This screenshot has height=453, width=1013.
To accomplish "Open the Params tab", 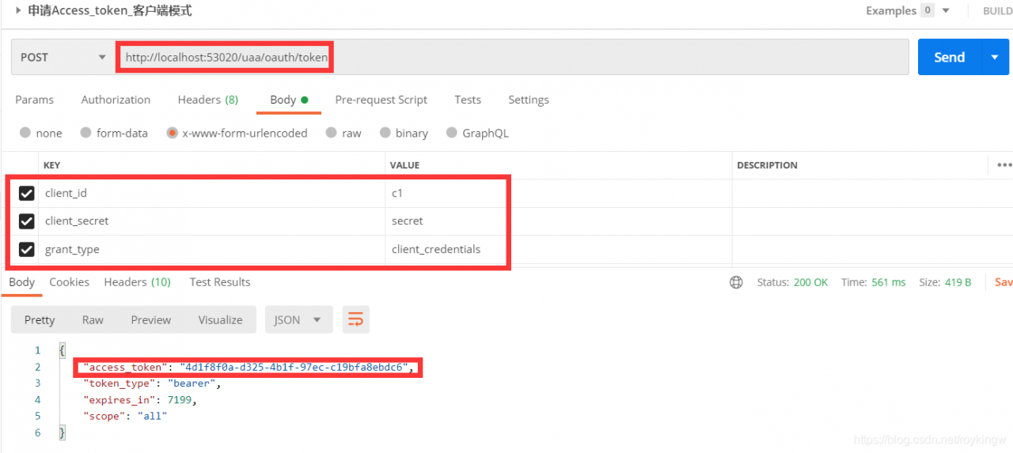I will 35,100.
